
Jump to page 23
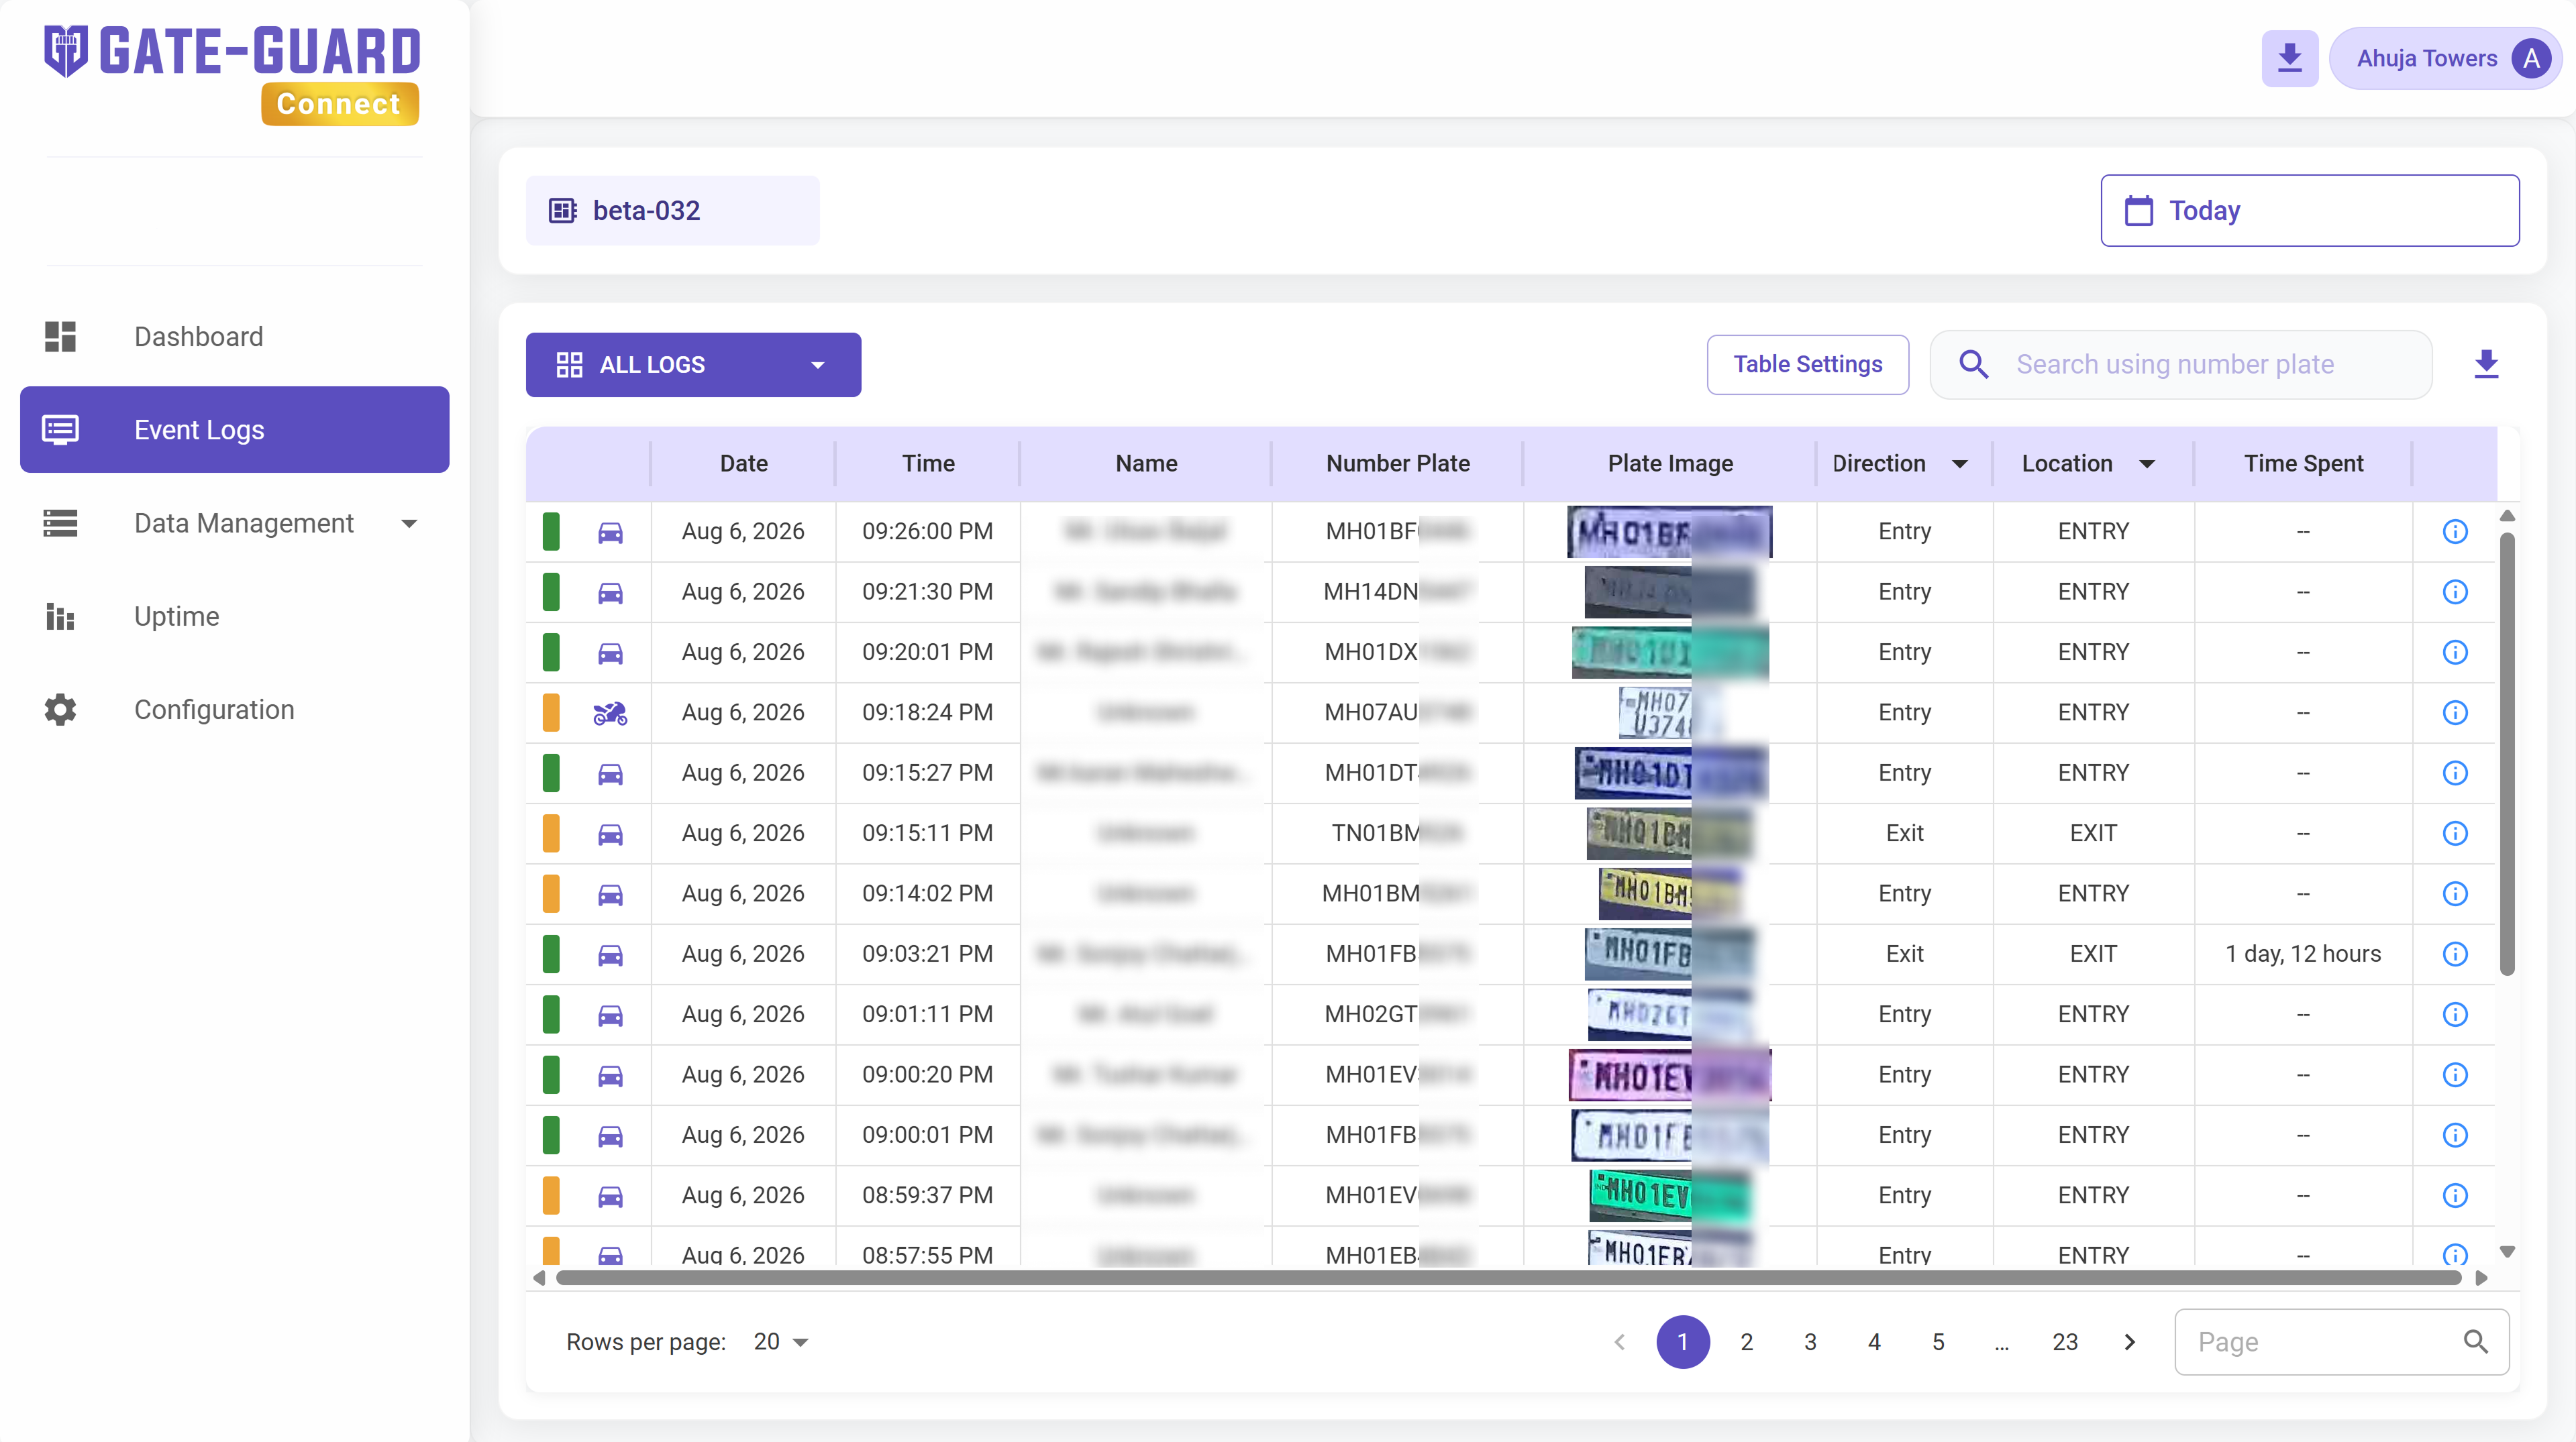[2065, 1342]
